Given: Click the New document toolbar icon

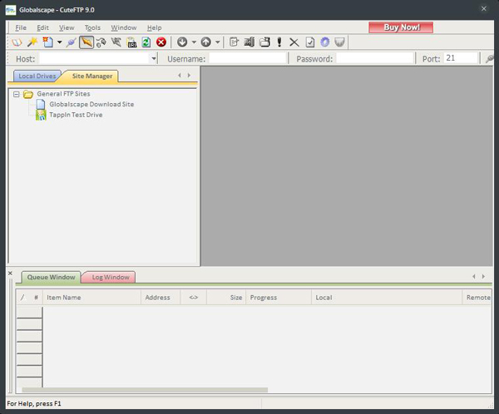Looking at the screenshot, I should pyautogui.click(x=47, y=42).
